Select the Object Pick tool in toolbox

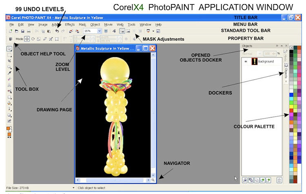coord(9,48)
